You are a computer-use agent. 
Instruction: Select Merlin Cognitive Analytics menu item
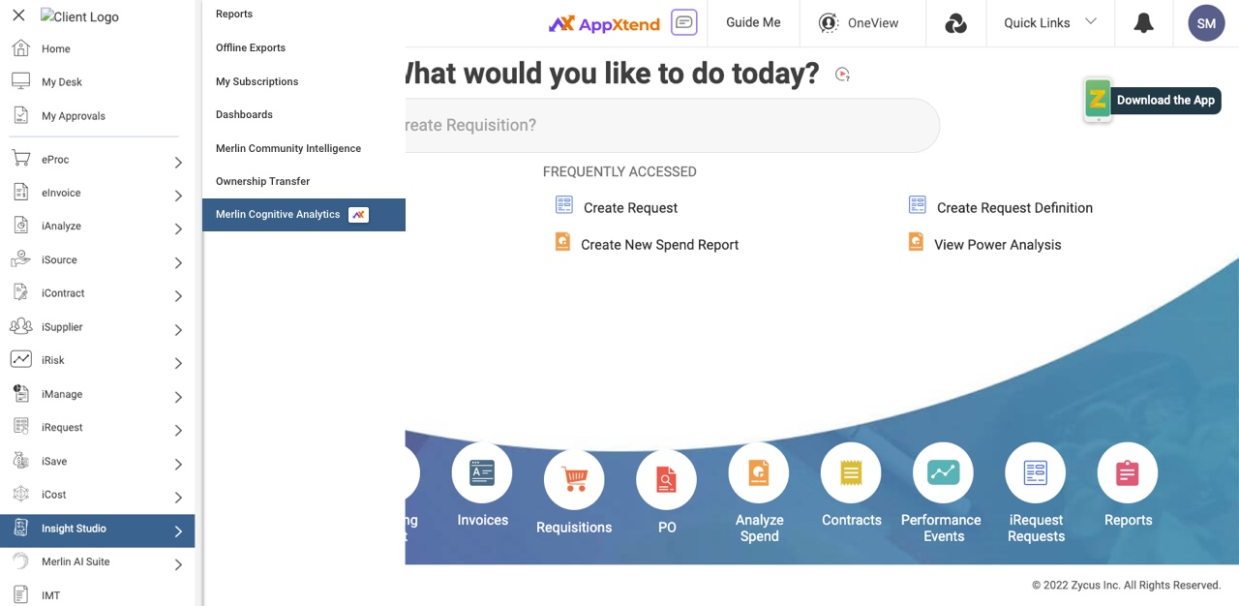coord(278,215)
